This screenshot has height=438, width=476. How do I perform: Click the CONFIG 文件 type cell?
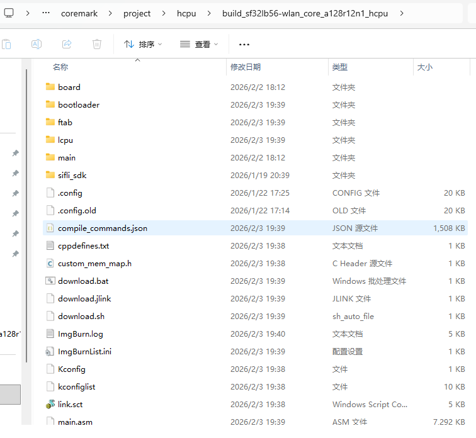pos(356,193)
